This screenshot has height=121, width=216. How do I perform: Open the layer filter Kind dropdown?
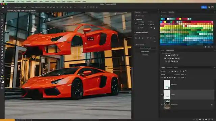pos(166,71)
